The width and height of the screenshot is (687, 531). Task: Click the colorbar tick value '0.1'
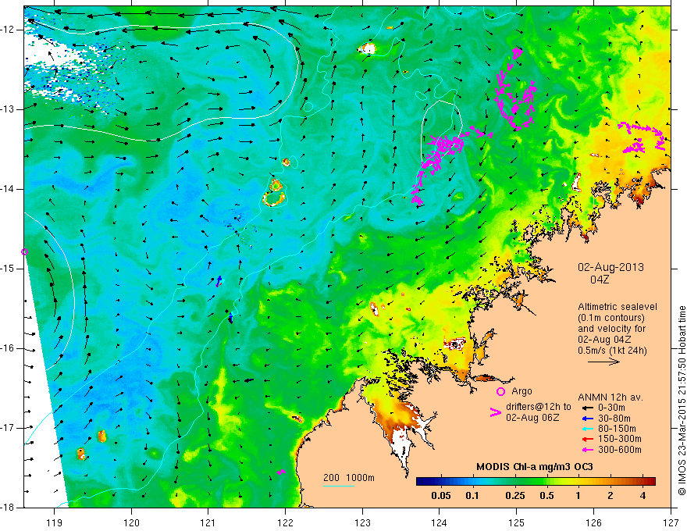[x=472, y=496]
